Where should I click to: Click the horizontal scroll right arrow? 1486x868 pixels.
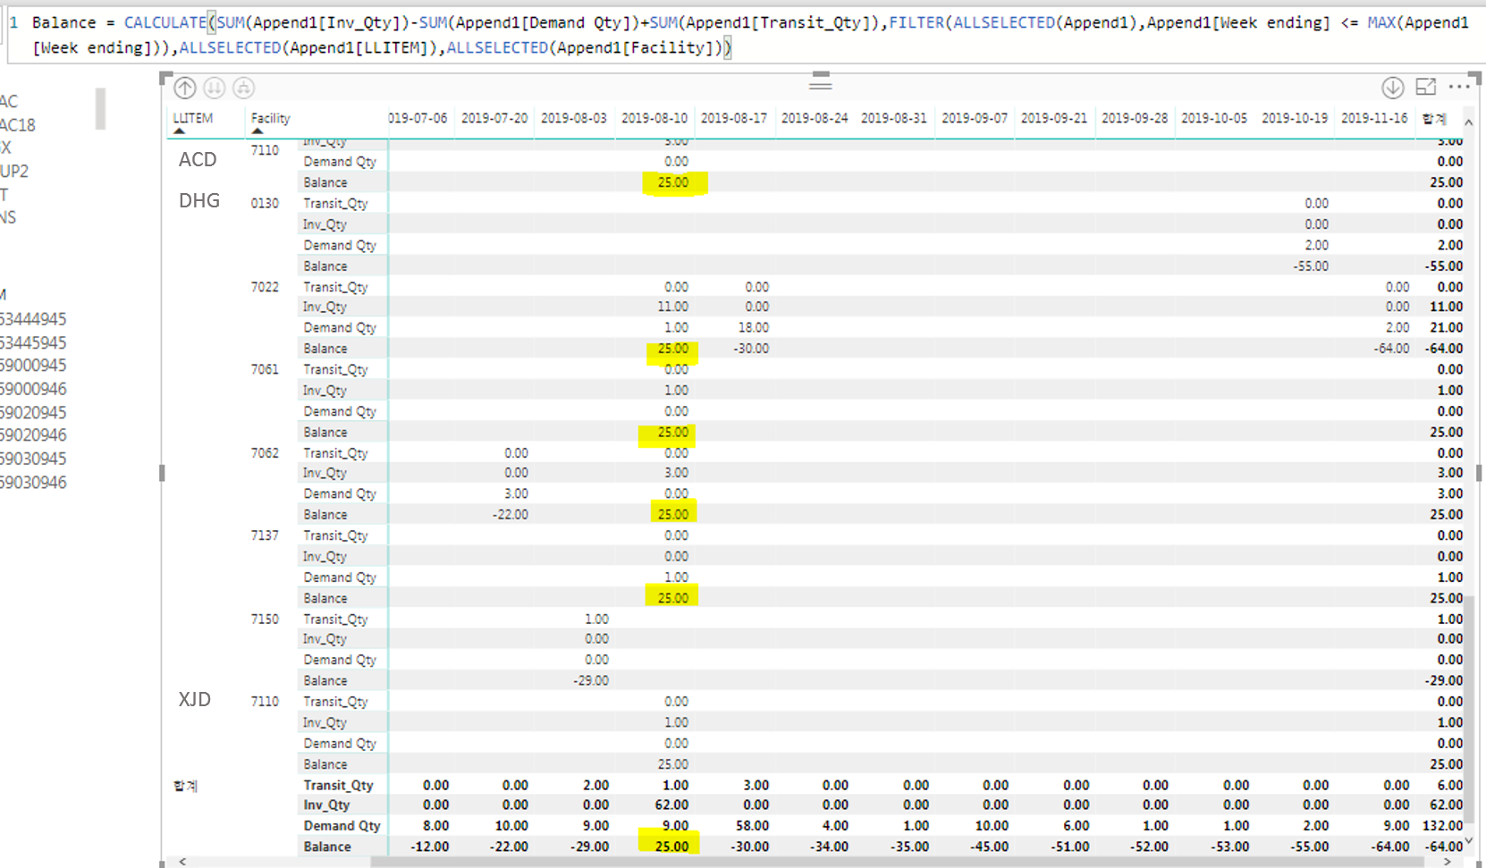pos(1449,862)
